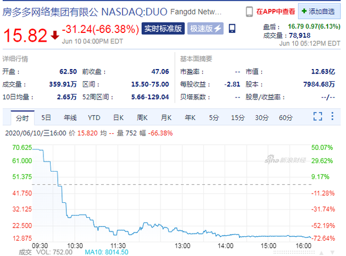
Task: Open the 在APP中查看 link
Action: pyautogui.click(x=276, y=12)
